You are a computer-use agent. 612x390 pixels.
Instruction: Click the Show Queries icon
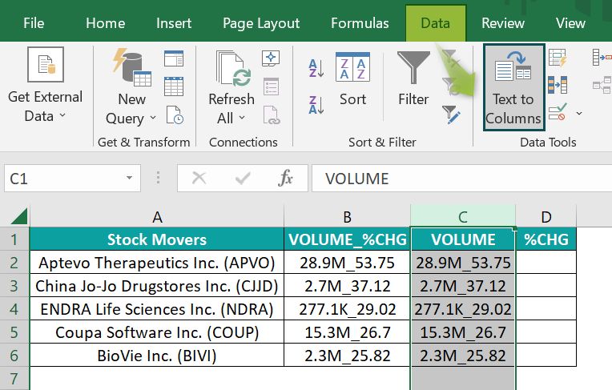[x=174, y=59]
